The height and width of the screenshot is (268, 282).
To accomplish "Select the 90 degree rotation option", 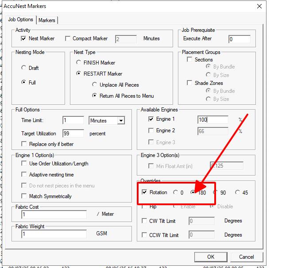I will (216, 192).
